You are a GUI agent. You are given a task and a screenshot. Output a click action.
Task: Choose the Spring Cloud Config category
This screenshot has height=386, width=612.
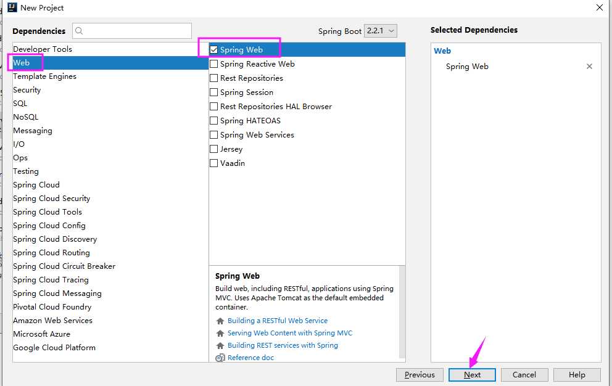coord(110,226)
